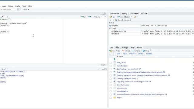Viewport: 194px width, 109px height.
Task: Select the mydata.matrix value row
Action: click(151, 31)
